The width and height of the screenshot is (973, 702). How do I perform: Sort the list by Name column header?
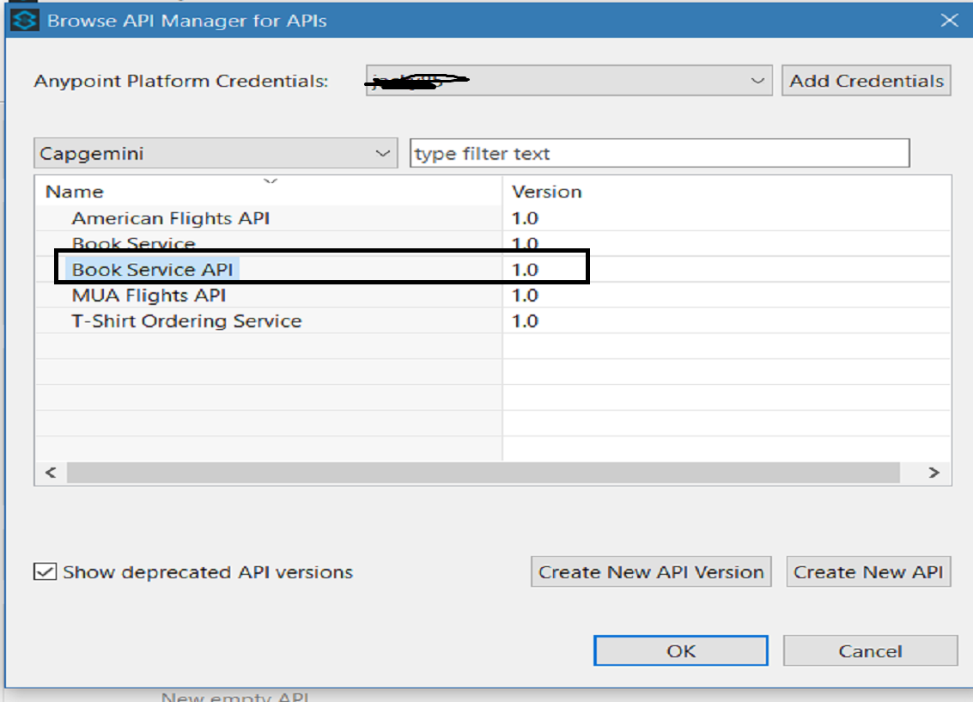(75, 192)
